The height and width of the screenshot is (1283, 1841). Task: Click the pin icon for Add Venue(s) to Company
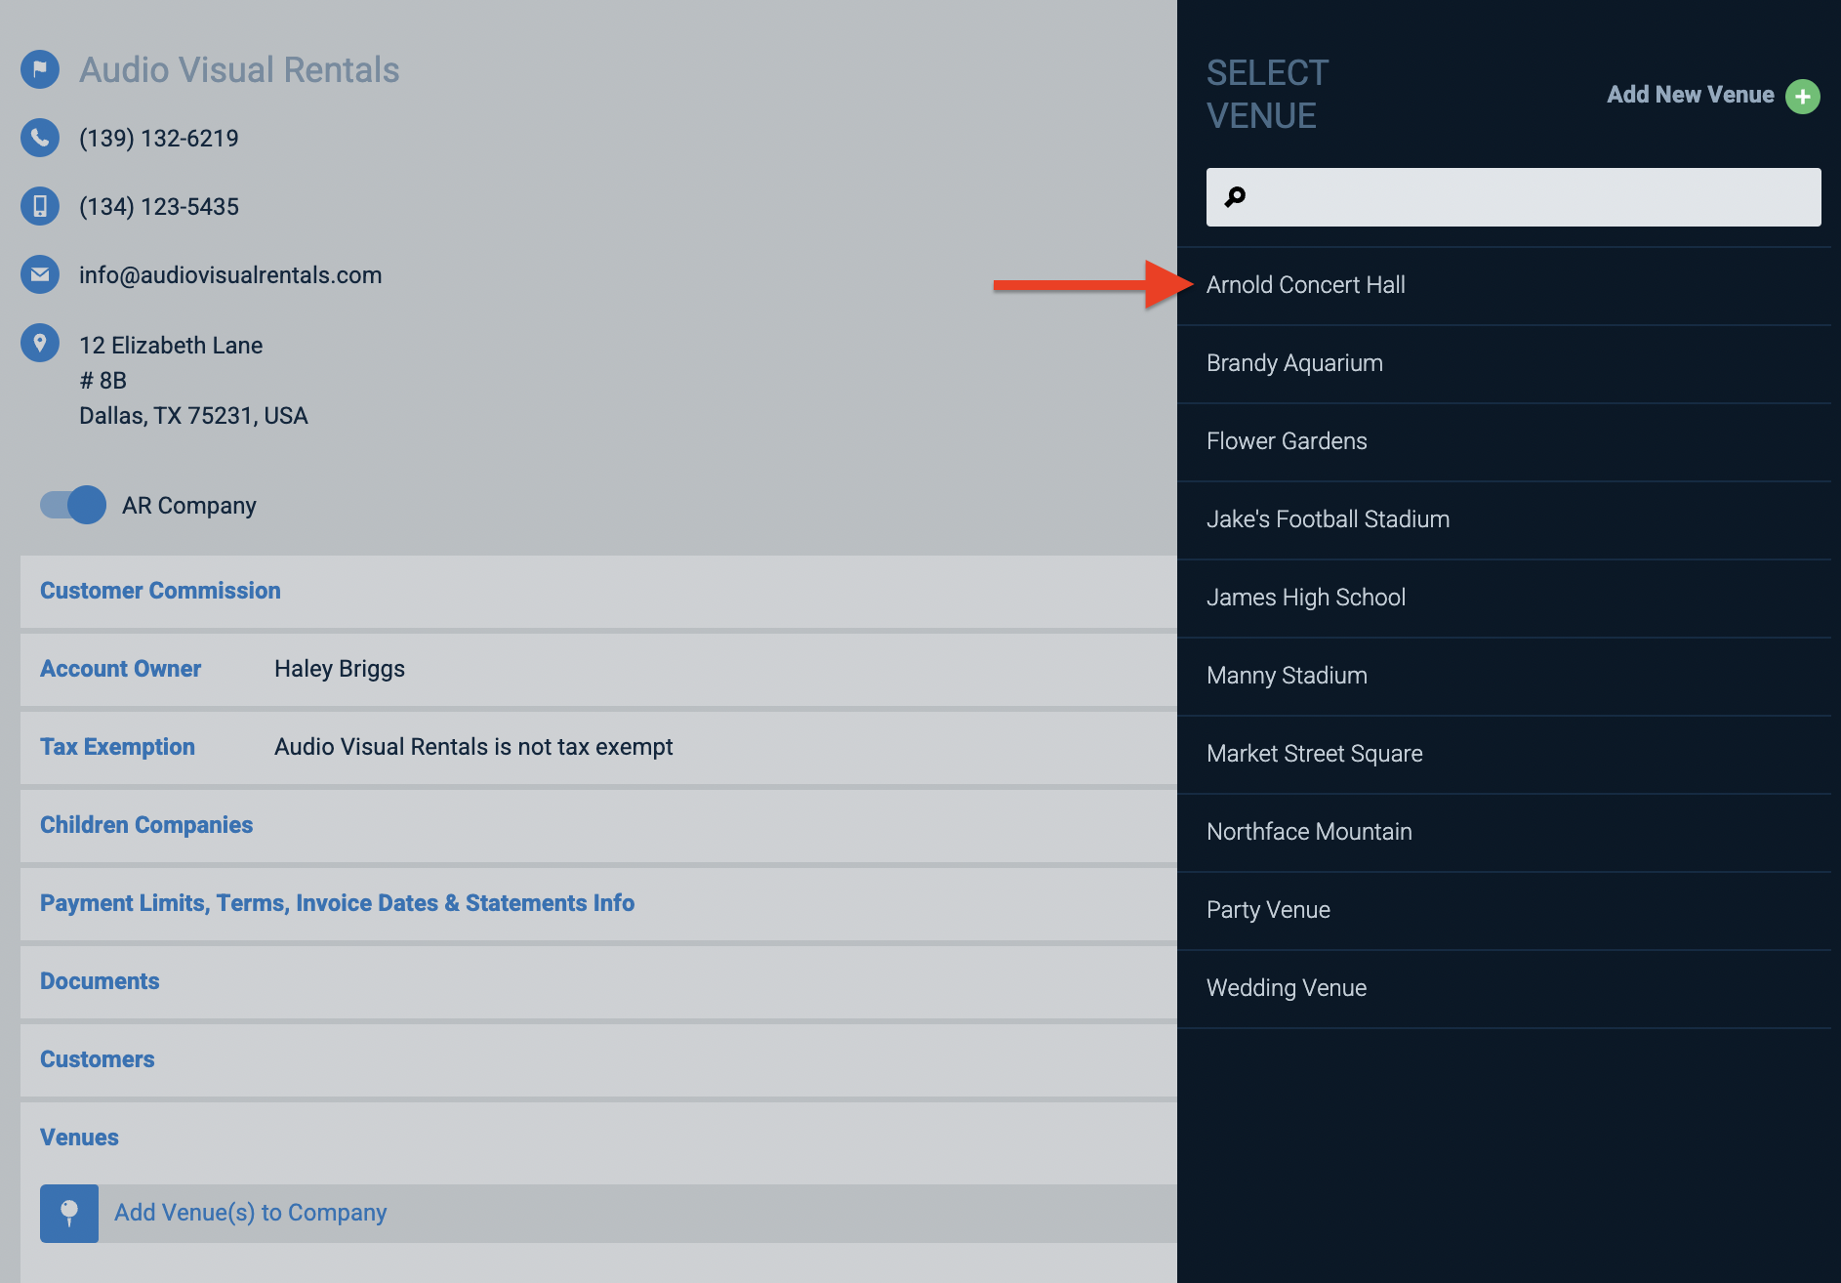(x=69, y=1213)
